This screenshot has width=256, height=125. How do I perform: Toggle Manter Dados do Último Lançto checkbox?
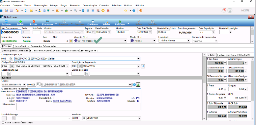3,123
